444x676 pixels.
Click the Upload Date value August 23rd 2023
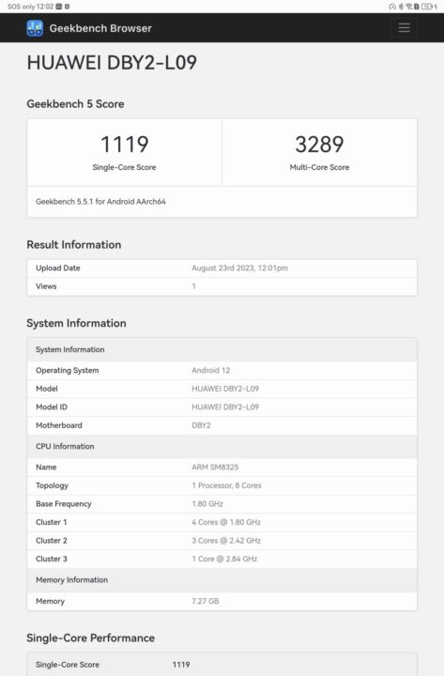coord(239,268)
